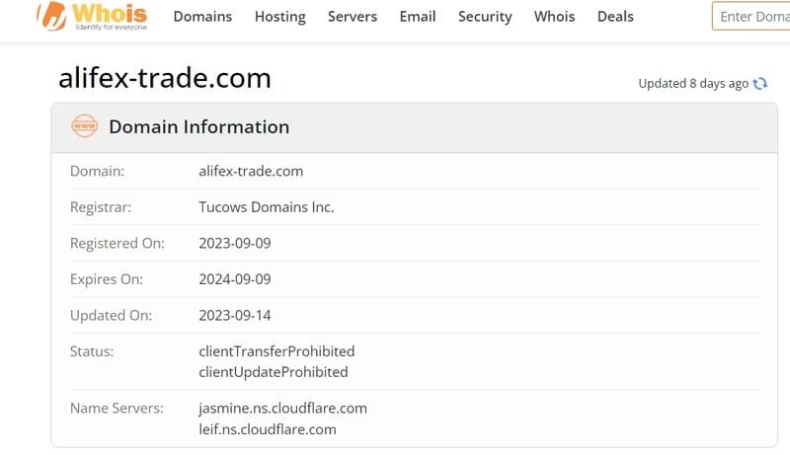
Task: Click the 'Status:' label
Action: click(x=92, y=351)
